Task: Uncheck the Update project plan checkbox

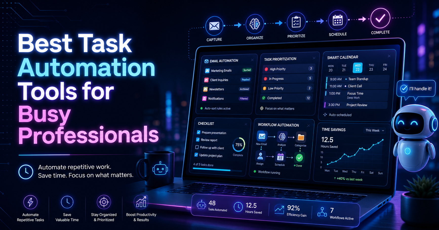Action: coord(196,155)
